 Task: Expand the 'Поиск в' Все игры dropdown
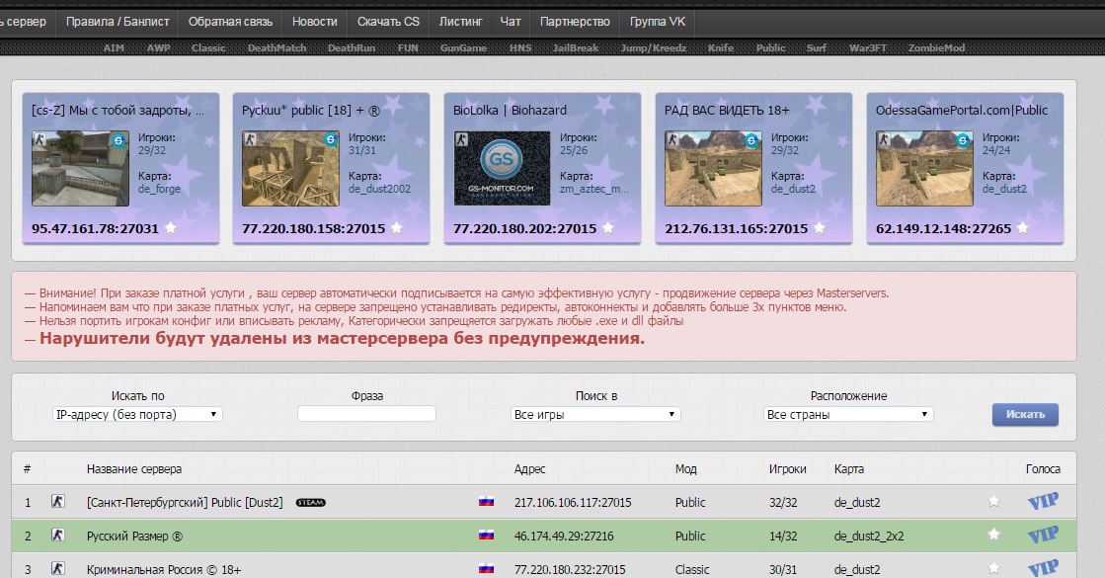595,414
